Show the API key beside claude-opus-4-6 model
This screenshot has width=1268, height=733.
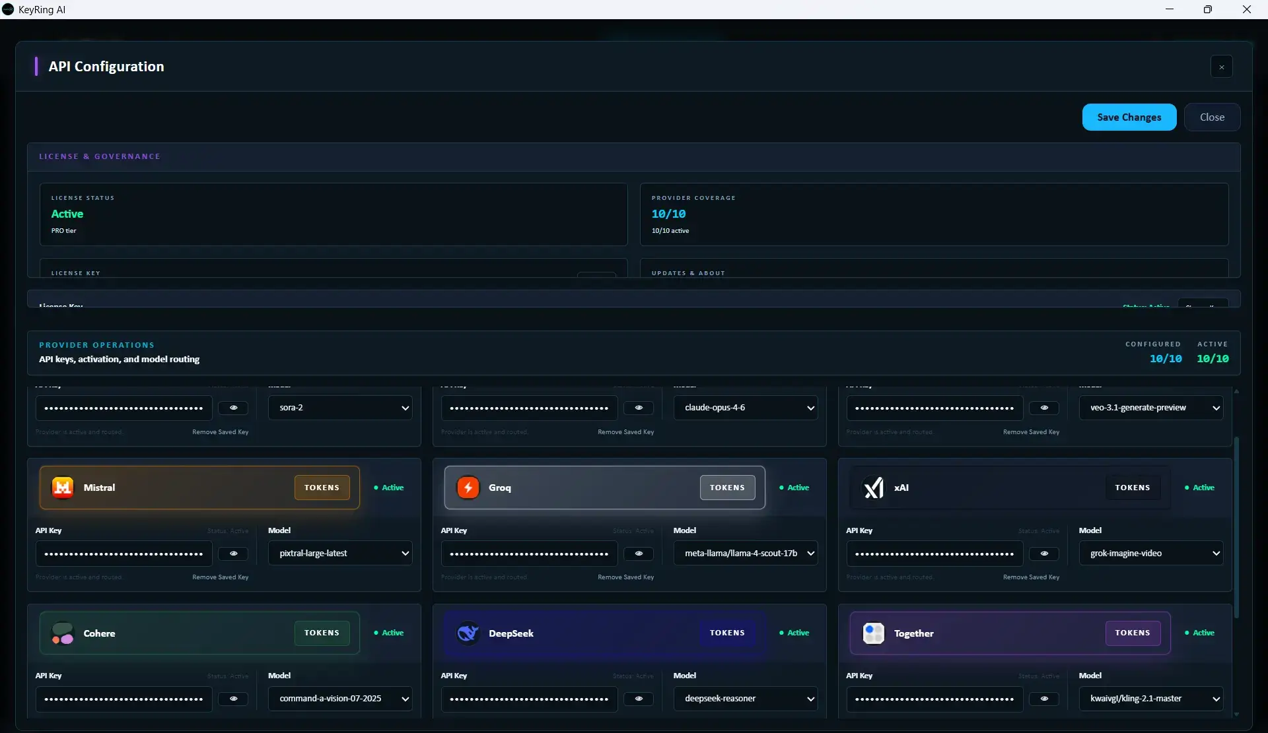639,408
